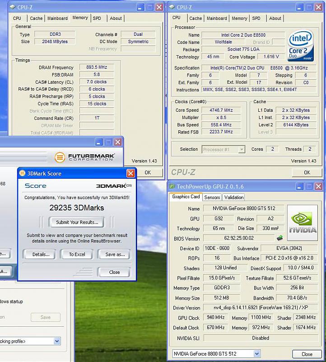Open the Sensors tab in GPU-Z
The image size is (326, 362).
[212, 197]
